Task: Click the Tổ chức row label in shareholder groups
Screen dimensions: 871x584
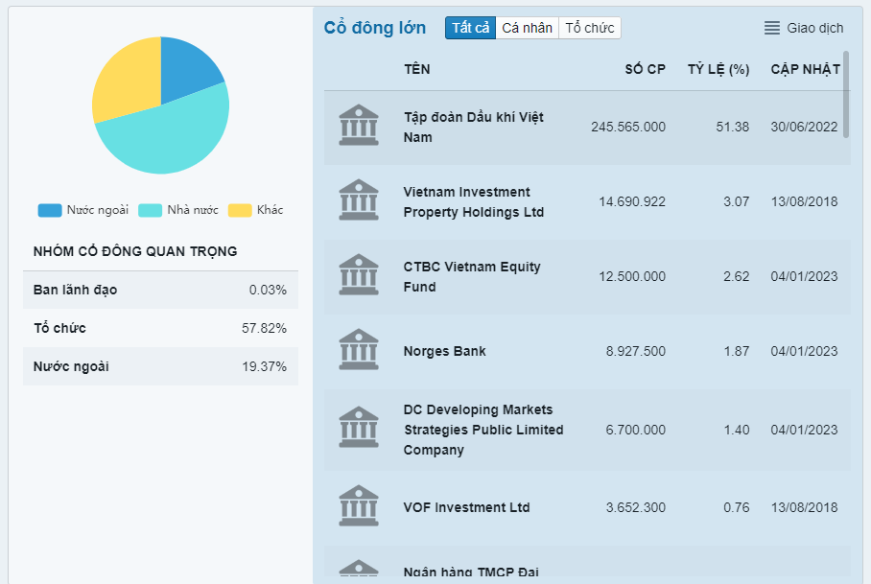Action: click(x=60, y=329)
